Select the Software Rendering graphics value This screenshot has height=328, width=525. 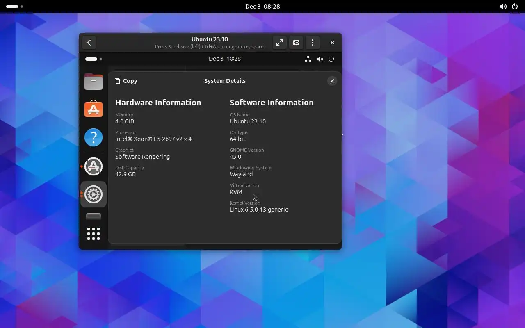pos(142,157)
